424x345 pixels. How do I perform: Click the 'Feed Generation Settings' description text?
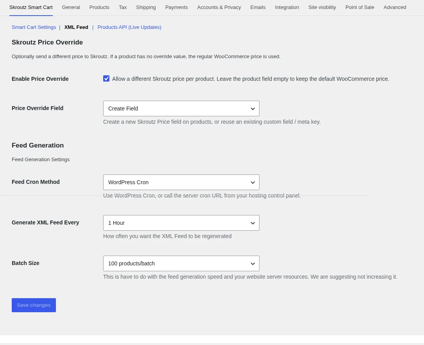41,160
